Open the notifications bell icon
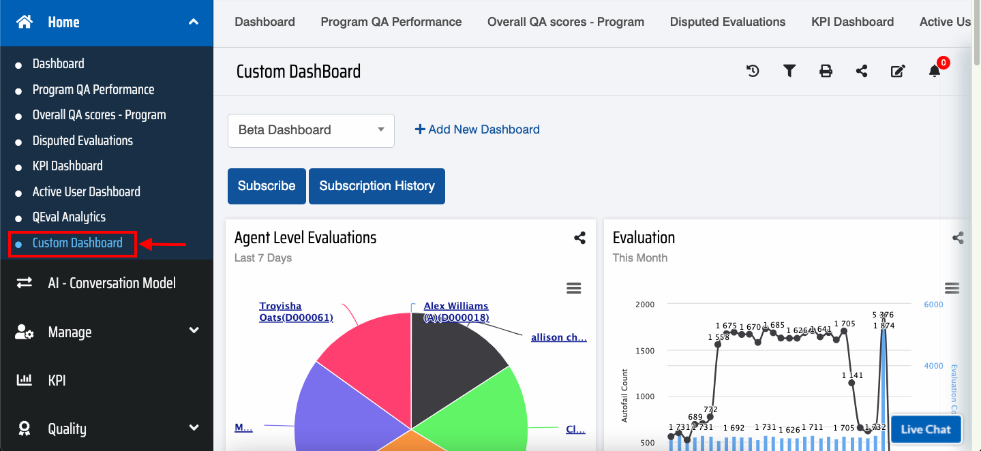Viewport: 981px width, 451px height. (935, 71)
